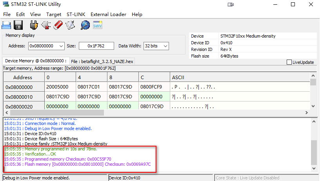Open the Edit menu
Viewport: 320px width, 181px height.
coord(20,14)
